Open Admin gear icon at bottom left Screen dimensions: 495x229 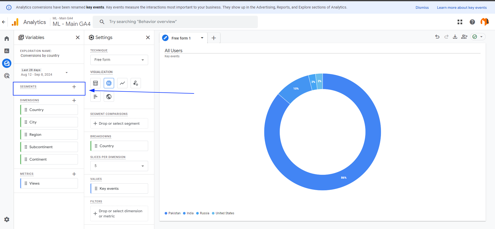pos(7,219)
